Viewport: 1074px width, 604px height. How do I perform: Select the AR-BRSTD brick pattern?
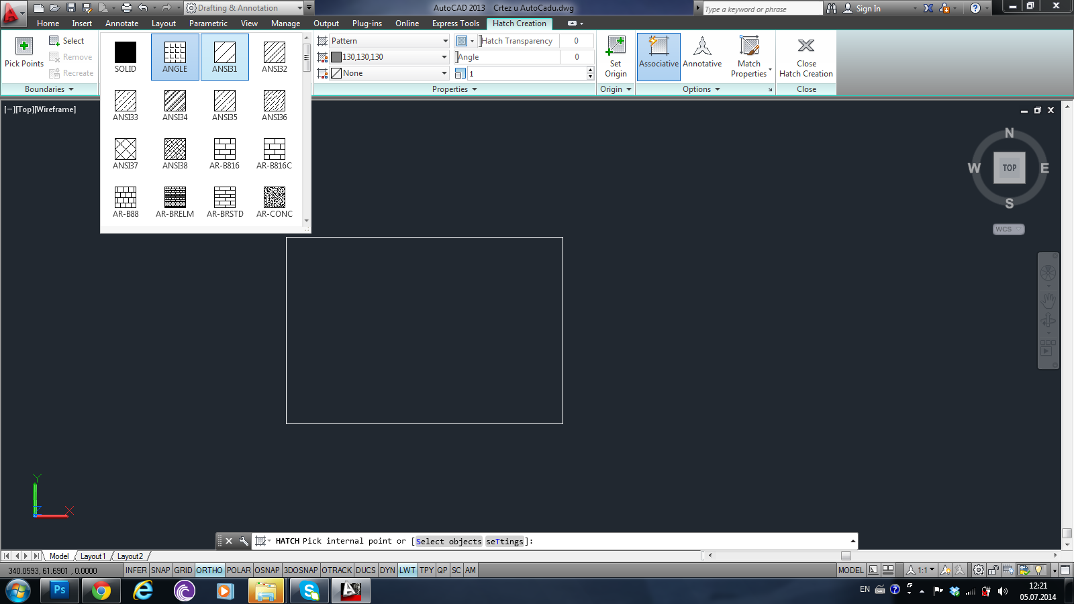(225, 197)
